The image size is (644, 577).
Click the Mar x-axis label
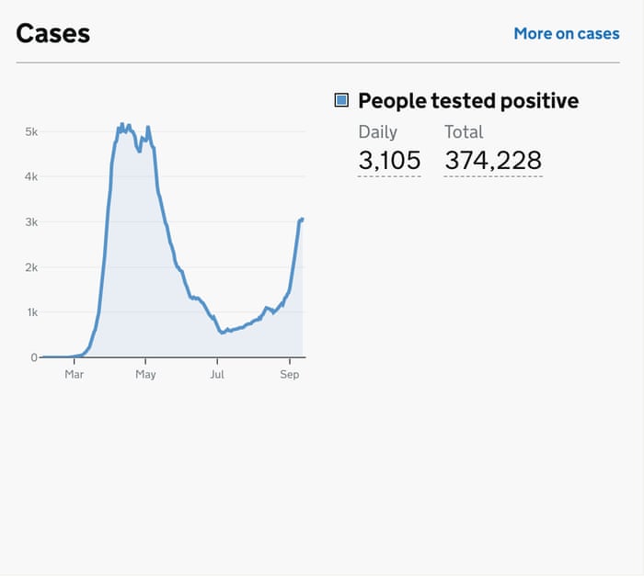coord(75,374)
